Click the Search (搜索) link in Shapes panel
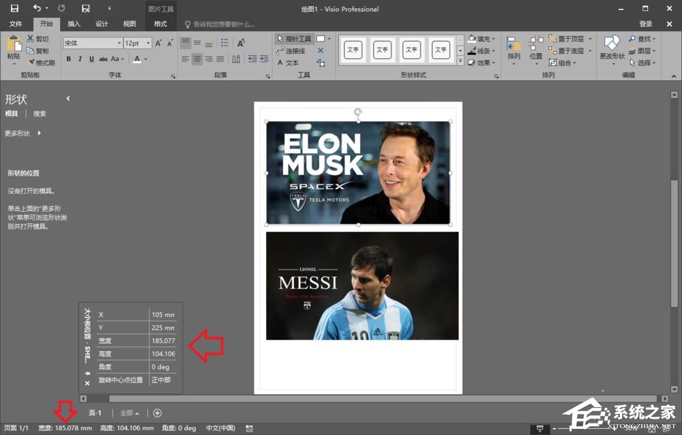Image resolution: width=682 pixels, height=435 pixels. tap(40, 113)
